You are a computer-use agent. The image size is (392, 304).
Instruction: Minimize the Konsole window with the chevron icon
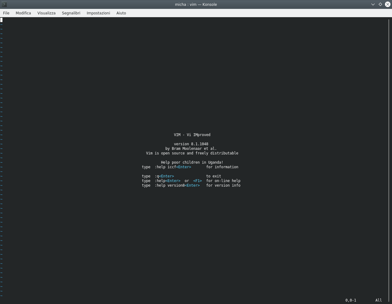[x=373, y=4]
